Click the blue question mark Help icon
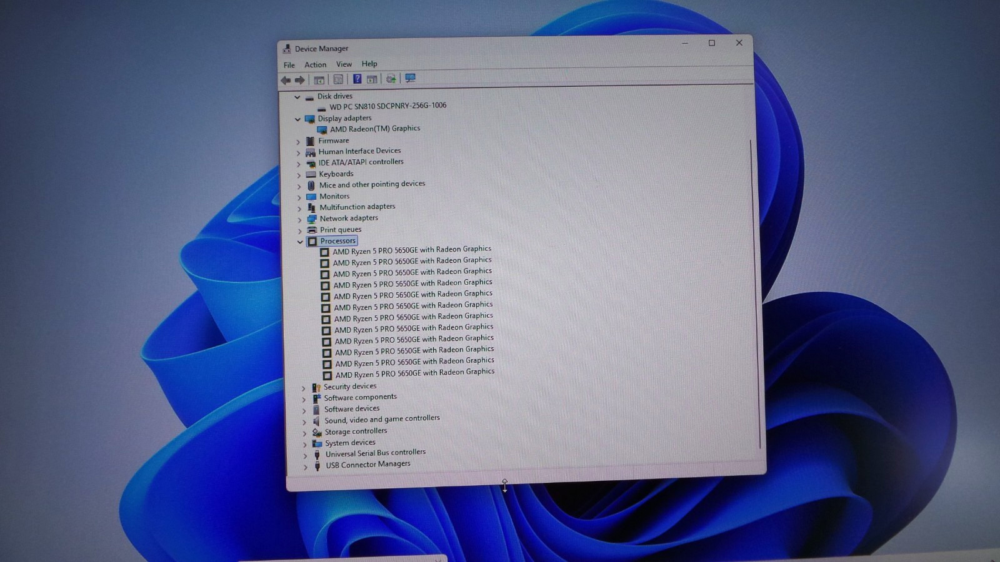Viewport: 1000px width, 562px height. click(x=357, y=79)
